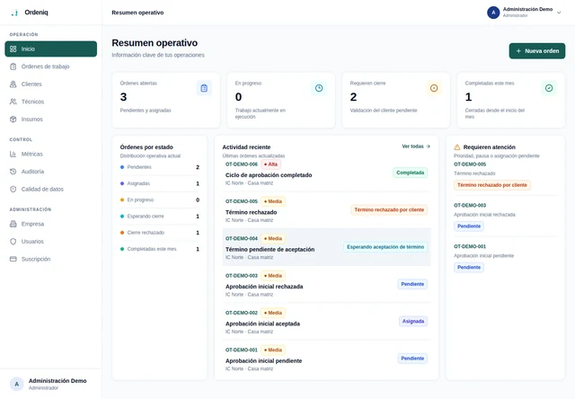The width and height of the screenshot is (575, 399).
Task: Open the Suscripción menu item
Action: tap(50, 259)
